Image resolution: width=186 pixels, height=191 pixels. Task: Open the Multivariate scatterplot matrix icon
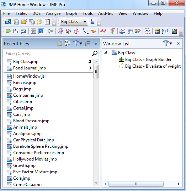pyautogui.click(x=130, y=31)
